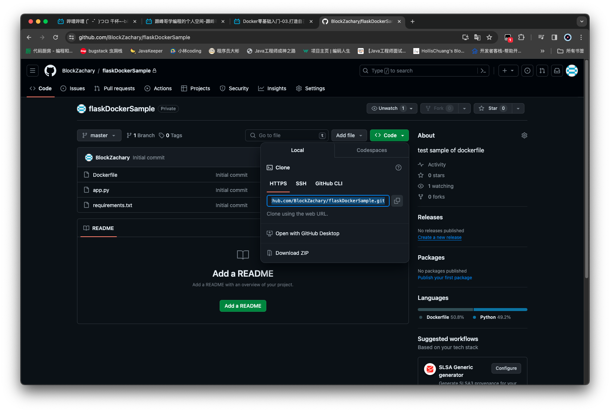Bookmark this page with the star icon

click(x=489, y=37)
